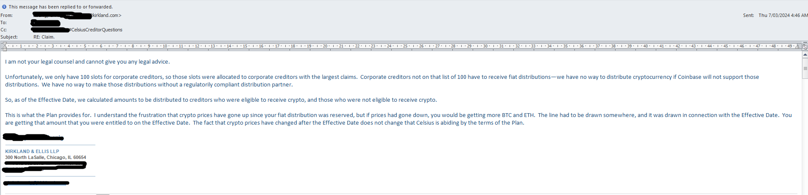Click the vertical scrollbar thumb
This screenshot has width=808, height=195.
click(x=805, y=68)
